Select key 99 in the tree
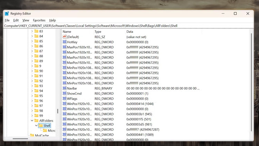 [x=41, y=116]
